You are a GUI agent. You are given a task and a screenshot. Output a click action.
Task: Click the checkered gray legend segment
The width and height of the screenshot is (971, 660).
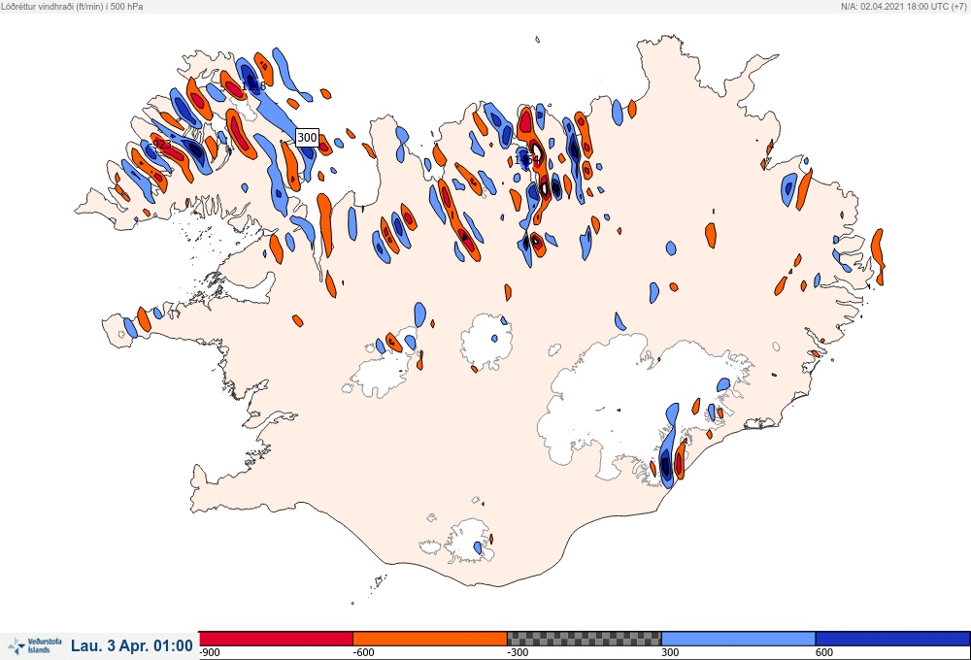(x=584, y=639)
